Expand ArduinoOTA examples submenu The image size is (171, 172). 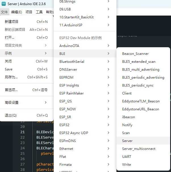click(85, 46)
